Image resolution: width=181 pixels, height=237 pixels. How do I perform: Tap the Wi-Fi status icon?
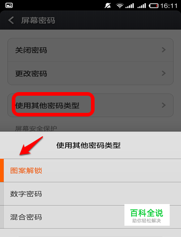[119, 6]
